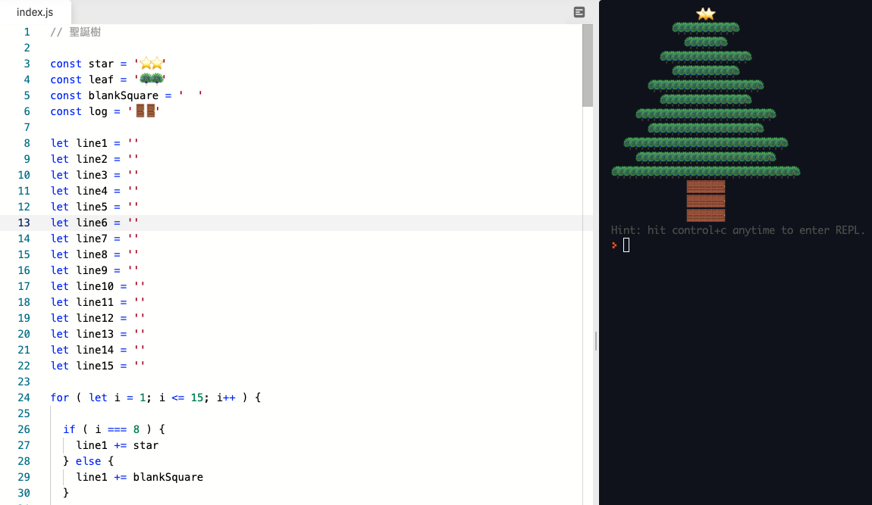The width and height of the screenshot is (872, 505).
Task: Click the star emoji on code line 3
Action: coord(149,64)
